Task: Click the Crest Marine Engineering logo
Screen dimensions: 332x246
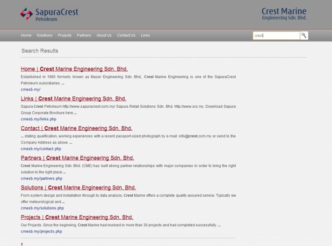Action: point(290,14)
